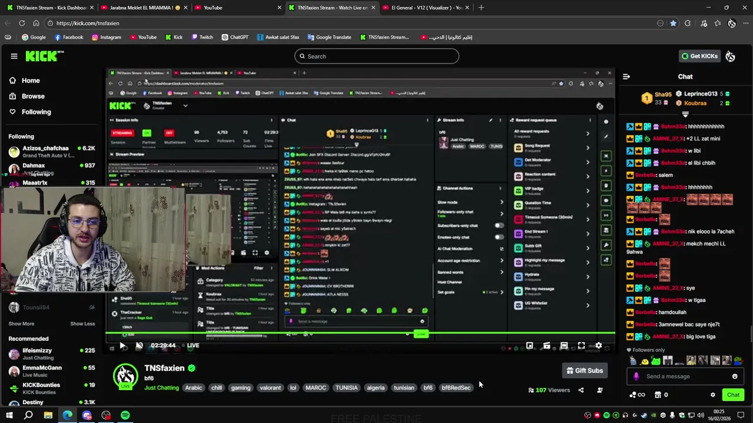Screen dimensions: 753x423
Task: Click the Gift Subs button
Action: [x=585, y=371]
